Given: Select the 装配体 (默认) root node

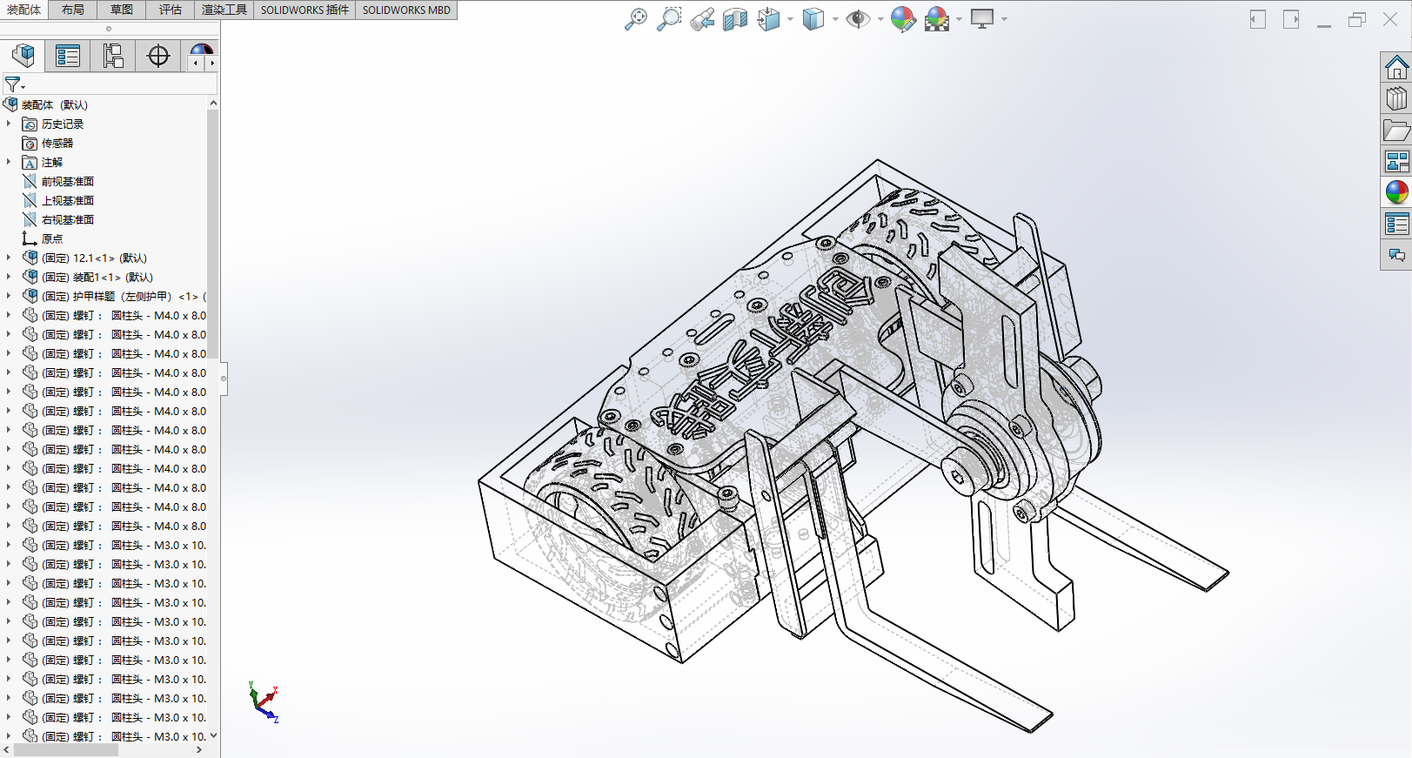Looking at the screenshot, I should point(46,104).
